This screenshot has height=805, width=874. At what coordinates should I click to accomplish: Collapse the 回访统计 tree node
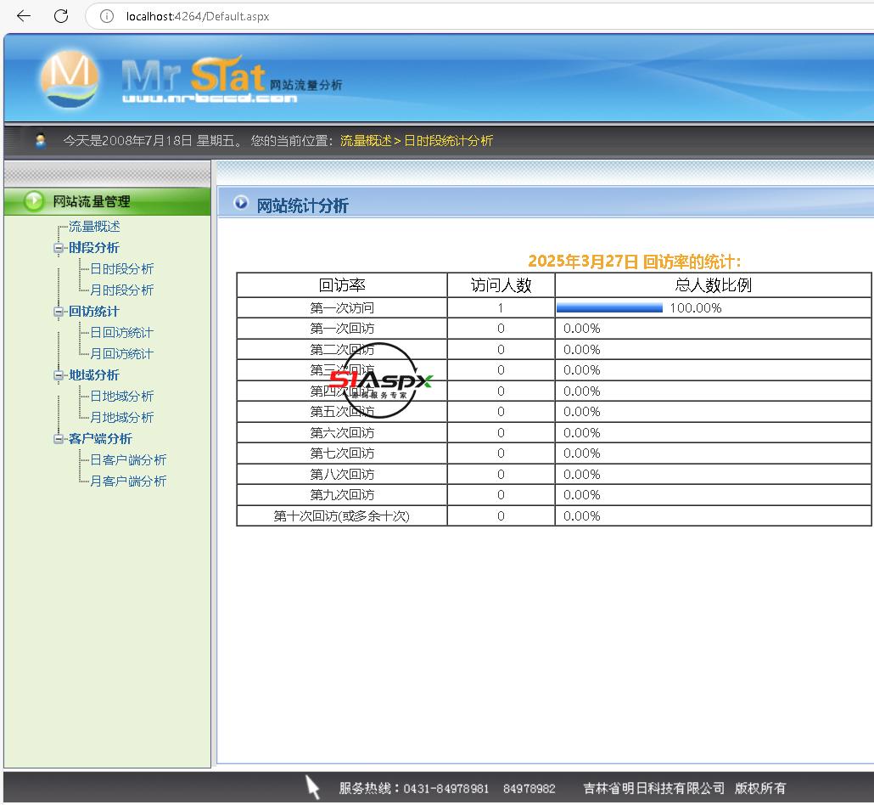click(59, 312)
